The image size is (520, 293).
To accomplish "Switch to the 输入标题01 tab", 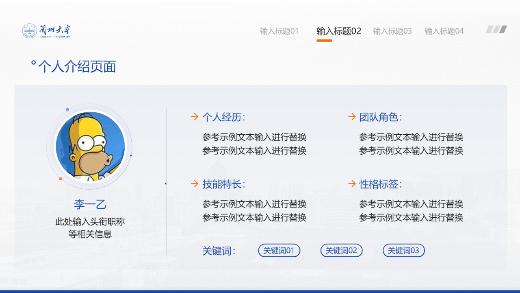I will 279,31.
